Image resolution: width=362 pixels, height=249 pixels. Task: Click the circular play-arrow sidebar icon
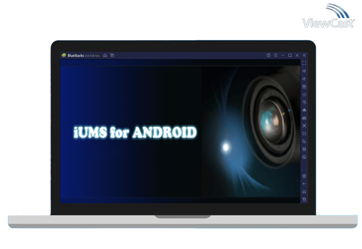point(304,102)
